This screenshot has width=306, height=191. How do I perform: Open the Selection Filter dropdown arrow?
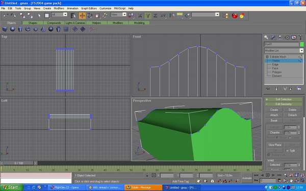coord(65,14)
